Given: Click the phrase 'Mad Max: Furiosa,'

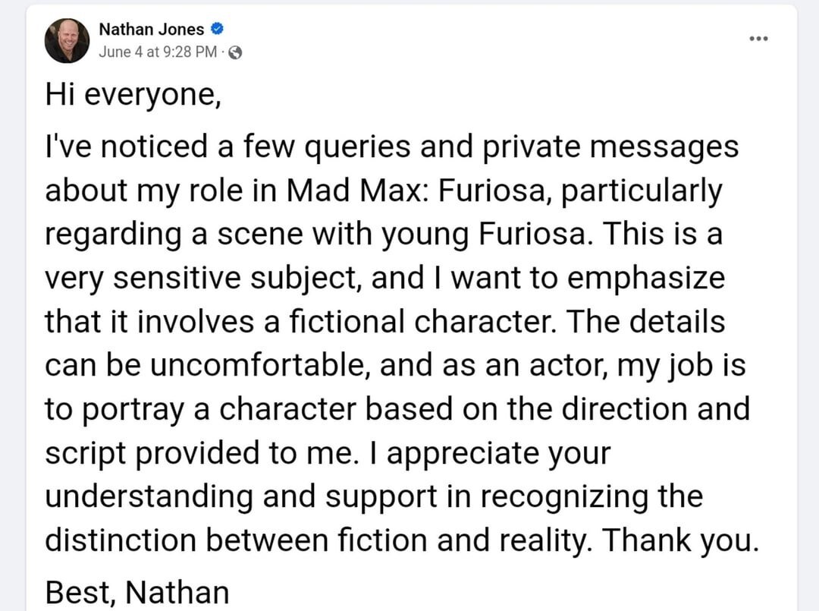Looking at the screenshot, I should point(419,191).
